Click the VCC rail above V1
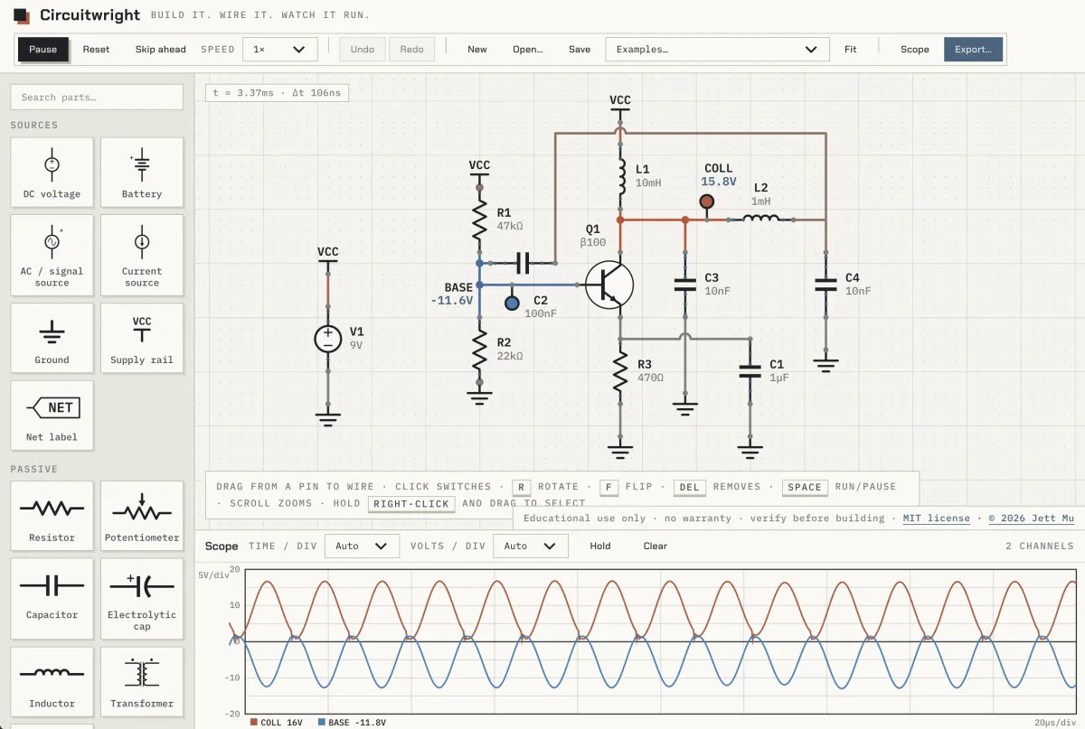 click(x=327, y=256)
